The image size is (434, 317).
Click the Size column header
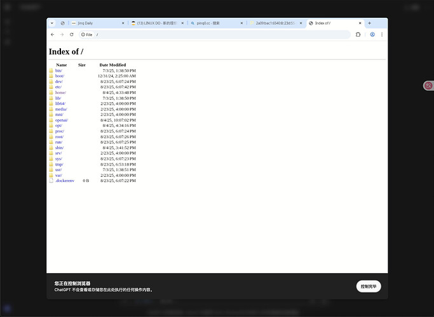pos(81,65)
